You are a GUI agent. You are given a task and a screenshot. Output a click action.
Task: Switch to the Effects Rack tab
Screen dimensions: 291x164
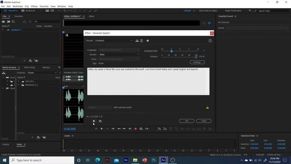[29, 67]
